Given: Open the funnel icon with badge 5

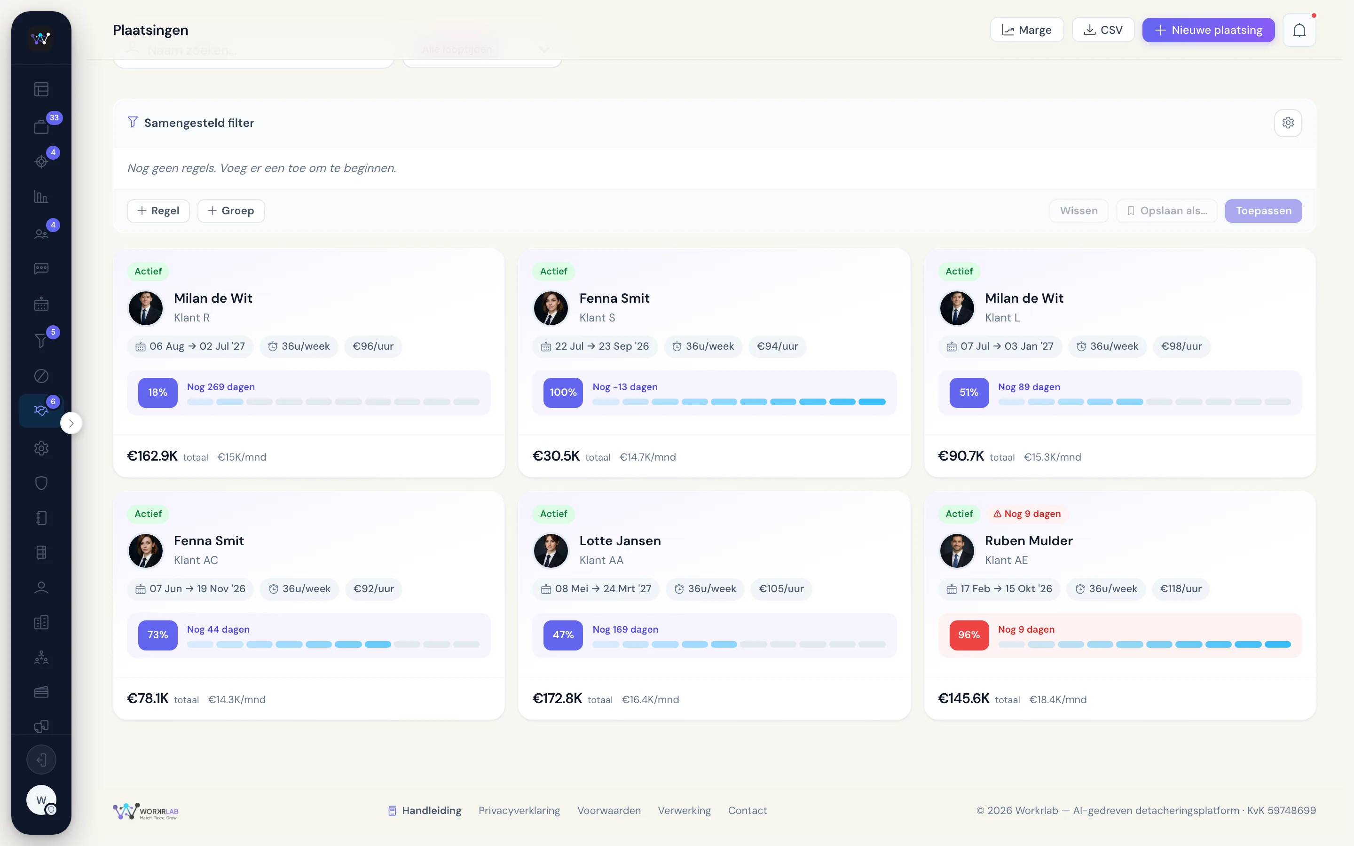Looking at the screenshot, I should pos(41,340).
